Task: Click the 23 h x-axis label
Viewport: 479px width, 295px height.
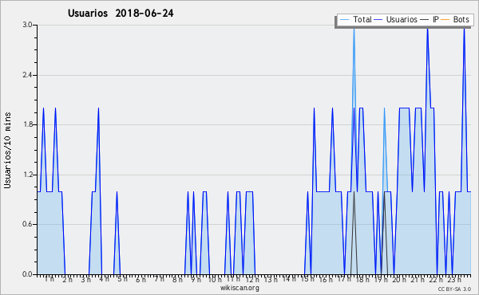Action: click(x=454, y=279)
